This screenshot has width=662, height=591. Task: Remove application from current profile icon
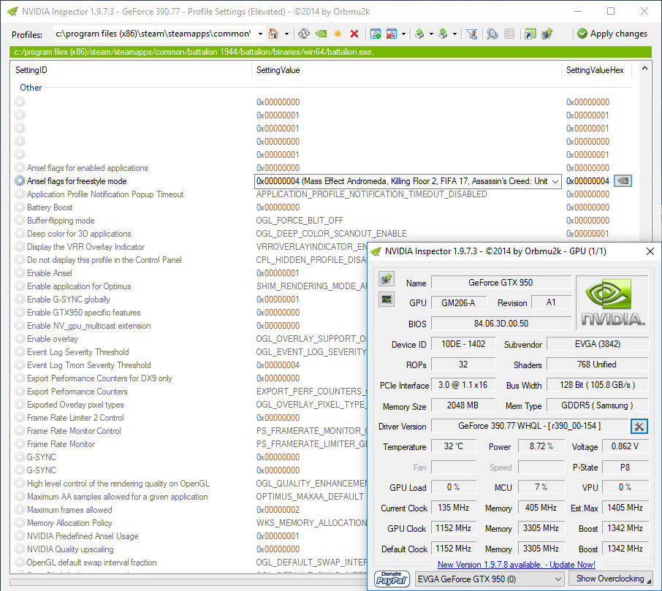(x=392, y=34)
